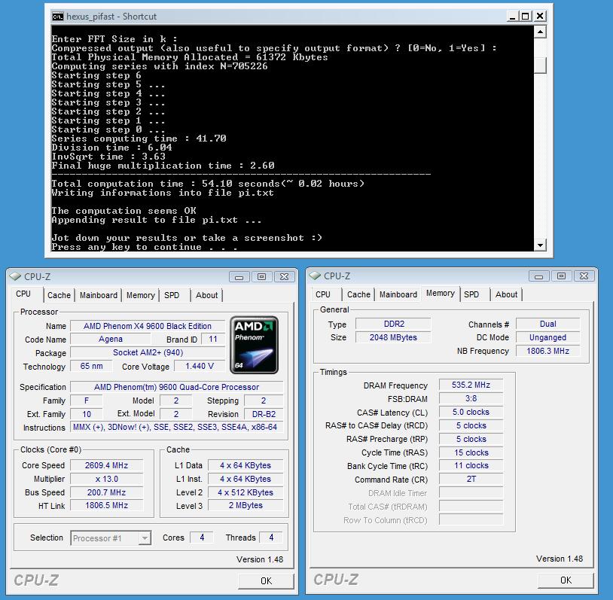This screenshot has width=613, height=600.
Task: Click the Instructions field list
Action: pyautogui.click(x=175, y=428)
